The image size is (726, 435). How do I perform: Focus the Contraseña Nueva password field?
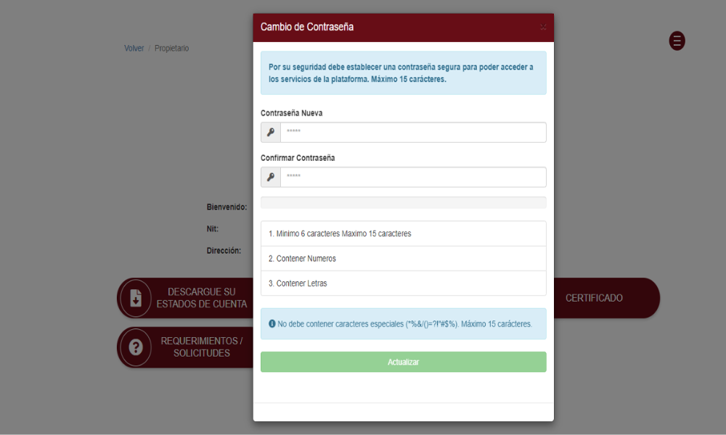coord(412,132)
